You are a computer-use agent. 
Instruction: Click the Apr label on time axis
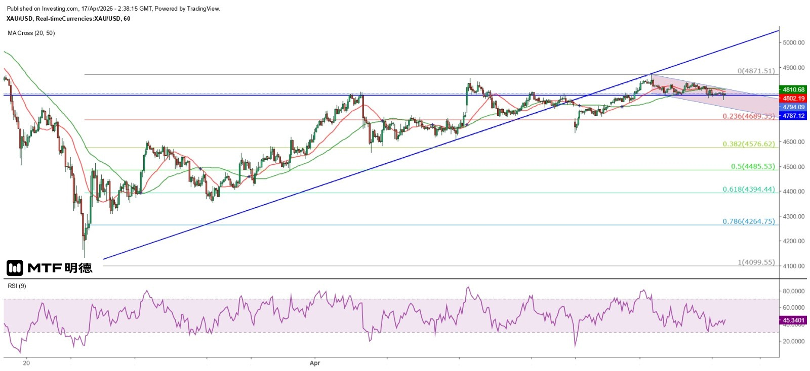(x=315, y=363)
